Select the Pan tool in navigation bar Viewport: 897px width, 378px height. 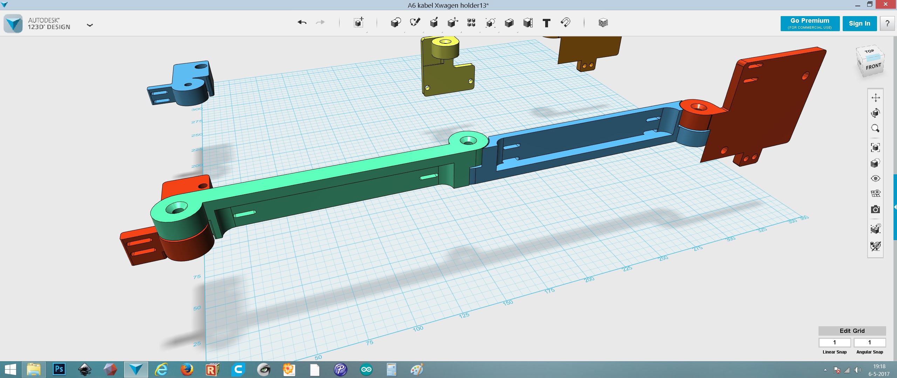pyautogui.click(x=875, y=98)
